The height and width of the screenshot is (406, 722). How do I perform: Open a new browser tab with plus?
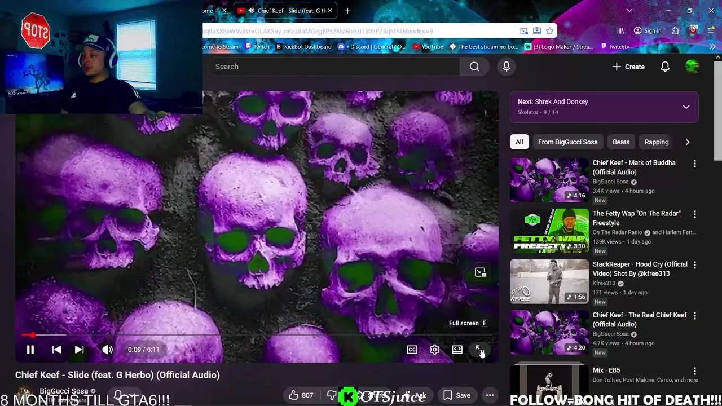pos(347,10)
